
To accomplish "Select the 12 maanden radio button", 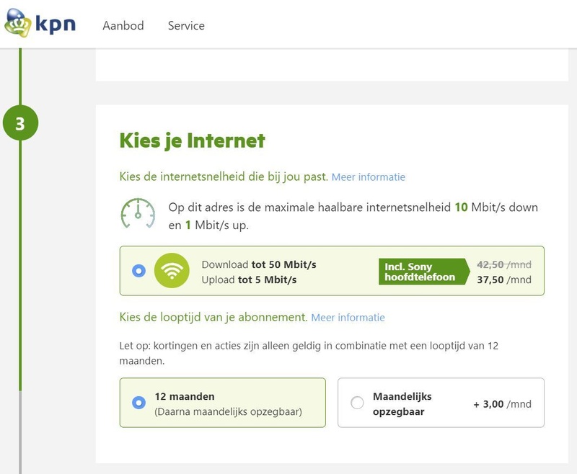I will coord(139,403).
